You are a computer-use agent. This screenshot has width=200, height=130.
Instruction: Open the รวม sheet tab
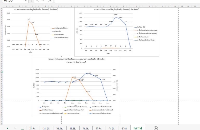[124, 128]
